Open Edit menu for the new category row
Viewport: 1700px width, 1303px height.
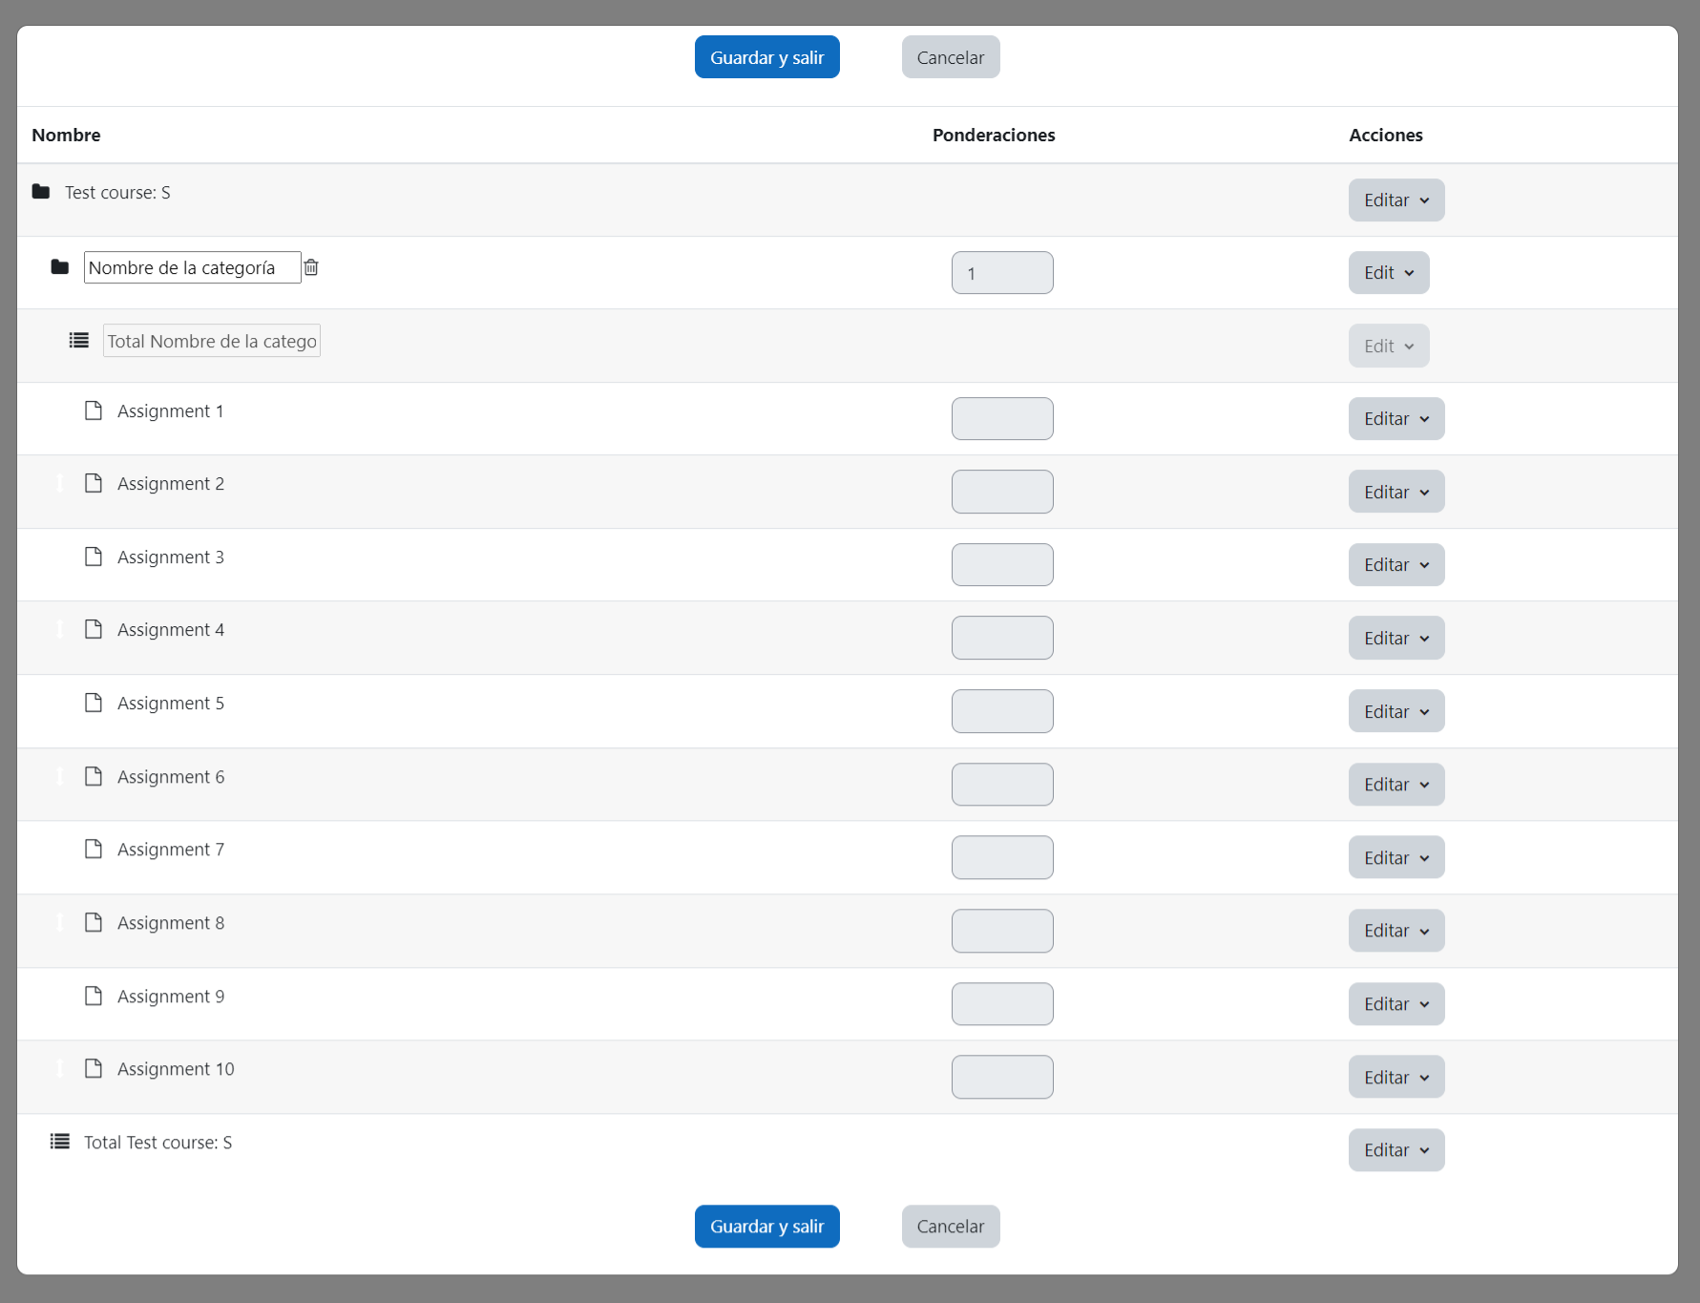(x=1389, y=273)
